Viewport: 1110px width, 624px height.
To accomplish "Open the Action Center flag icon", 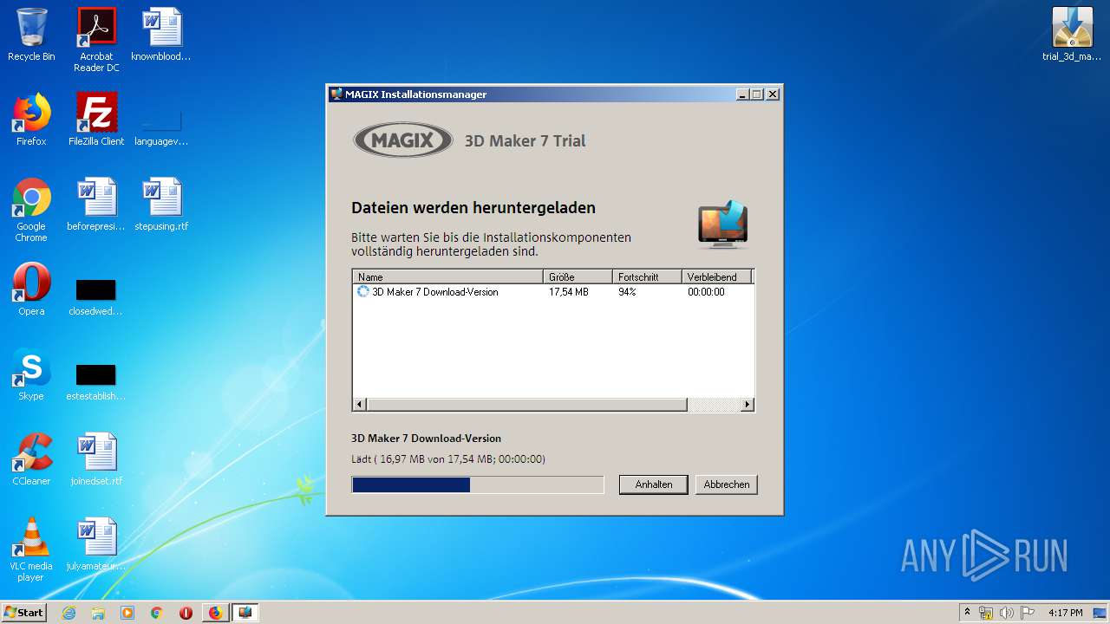I will tap(1028, 613).
